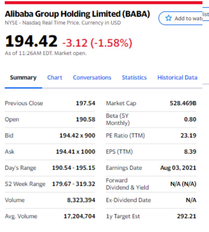This screenshot has width=209, height=232.
Task: Switch to the Chart tab
Action: (55, 78)
